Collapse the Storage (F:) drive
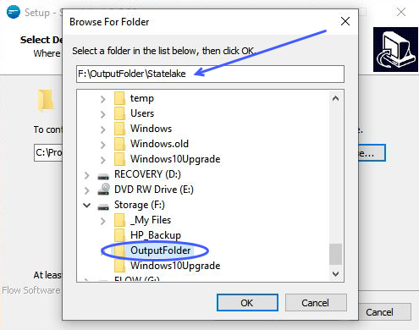This screenshot has width=419, height=330. pos(87,205)
